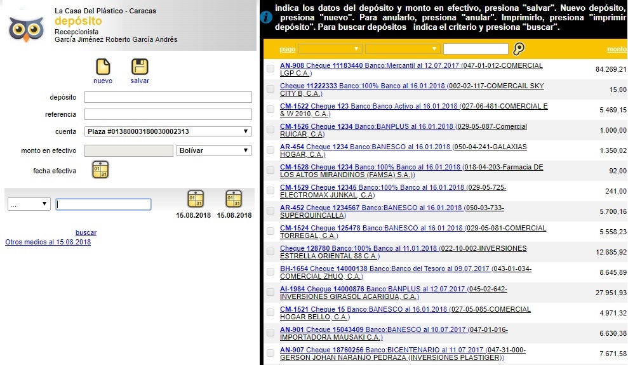This screenshot has width=628, height=365.
Task: Open AN-901 Importadora Mausaki entry
Action: pyautogui.click(x=394, y=333)
